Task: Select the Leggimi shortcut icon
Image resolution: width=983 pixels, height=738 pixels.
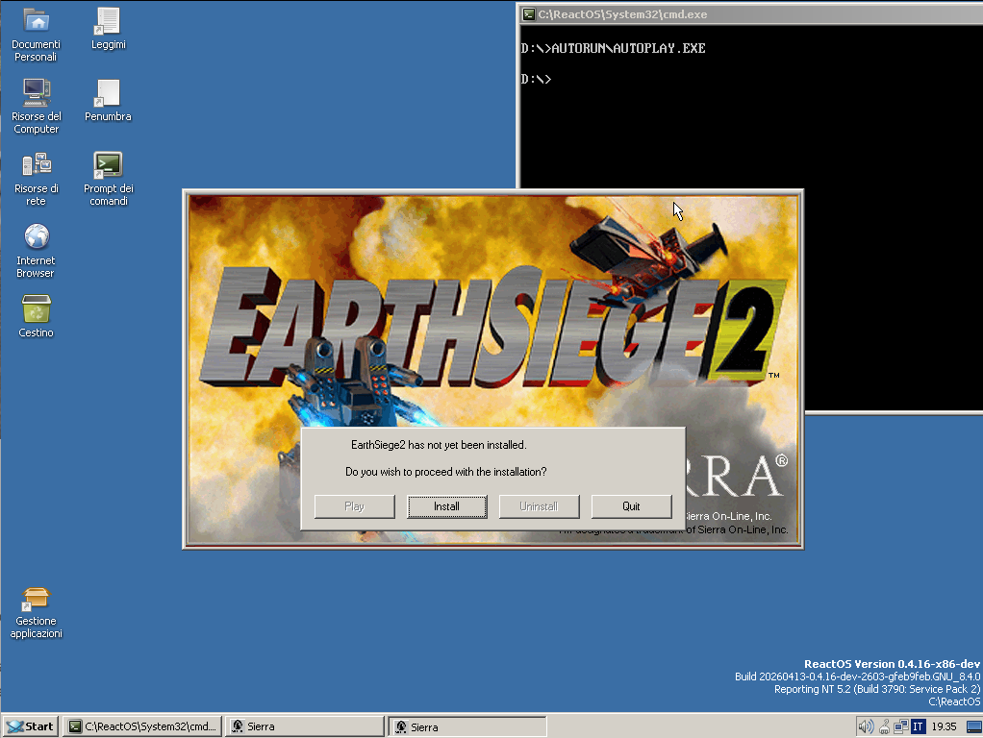Action: click(x=108, y=21)
